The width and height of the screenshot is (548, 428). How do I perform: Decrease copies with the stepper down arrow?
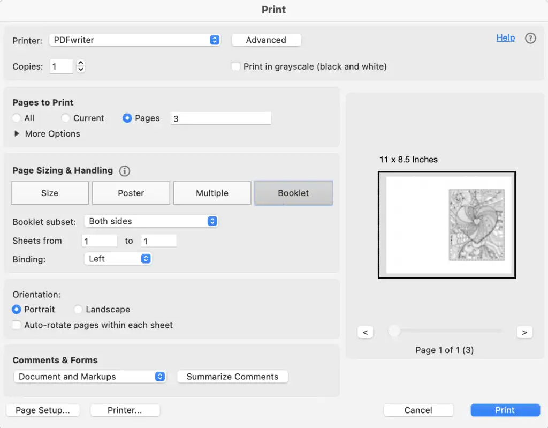pos(81,69)
